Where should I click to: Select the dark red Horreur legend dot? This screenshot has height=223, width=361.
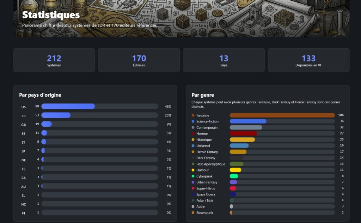[x=193, y=134]
